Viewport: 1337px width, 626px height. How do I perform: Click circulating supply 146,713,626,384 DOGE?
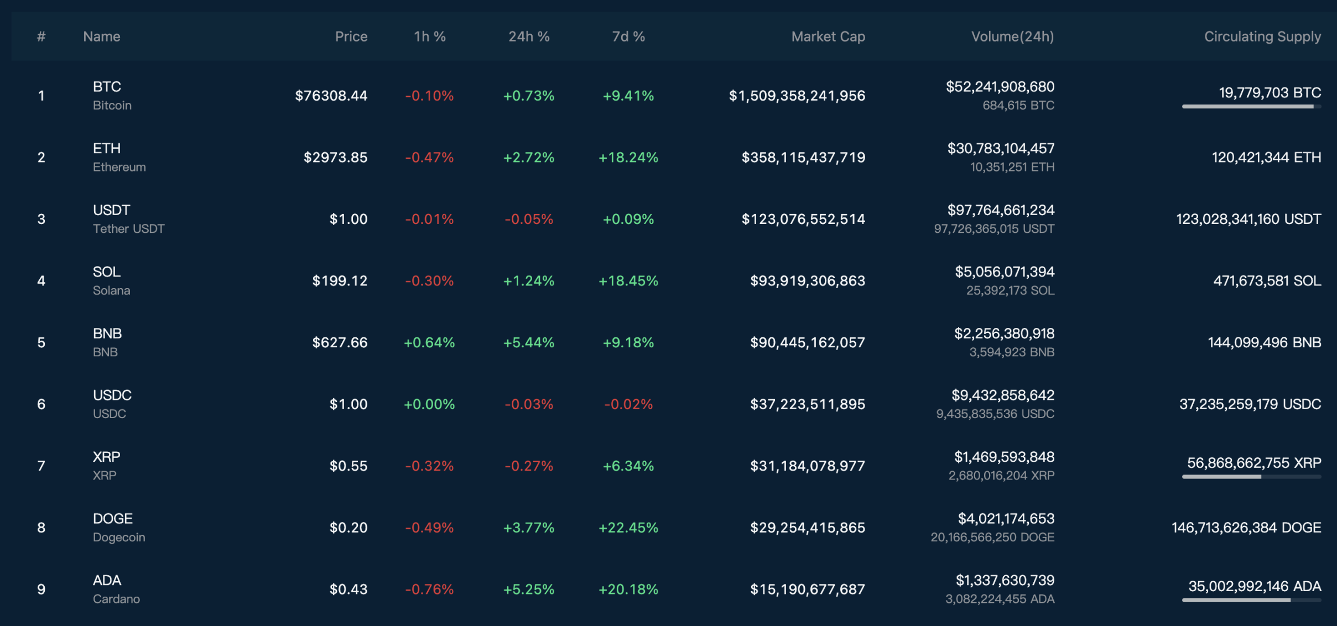1246,528
